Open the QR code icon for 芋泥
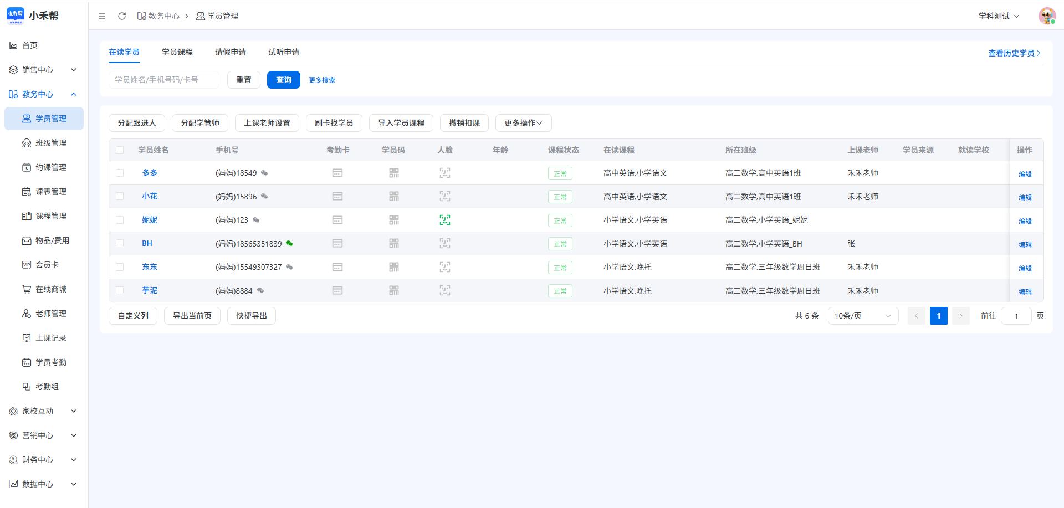 click(x=394, y=290)
